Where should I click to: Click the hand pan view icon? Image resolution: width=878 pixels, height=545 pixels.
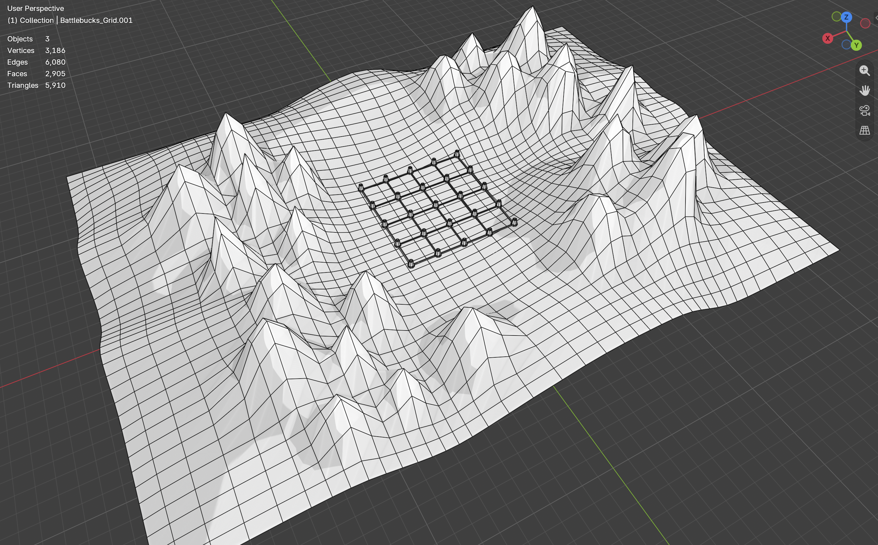865,90
